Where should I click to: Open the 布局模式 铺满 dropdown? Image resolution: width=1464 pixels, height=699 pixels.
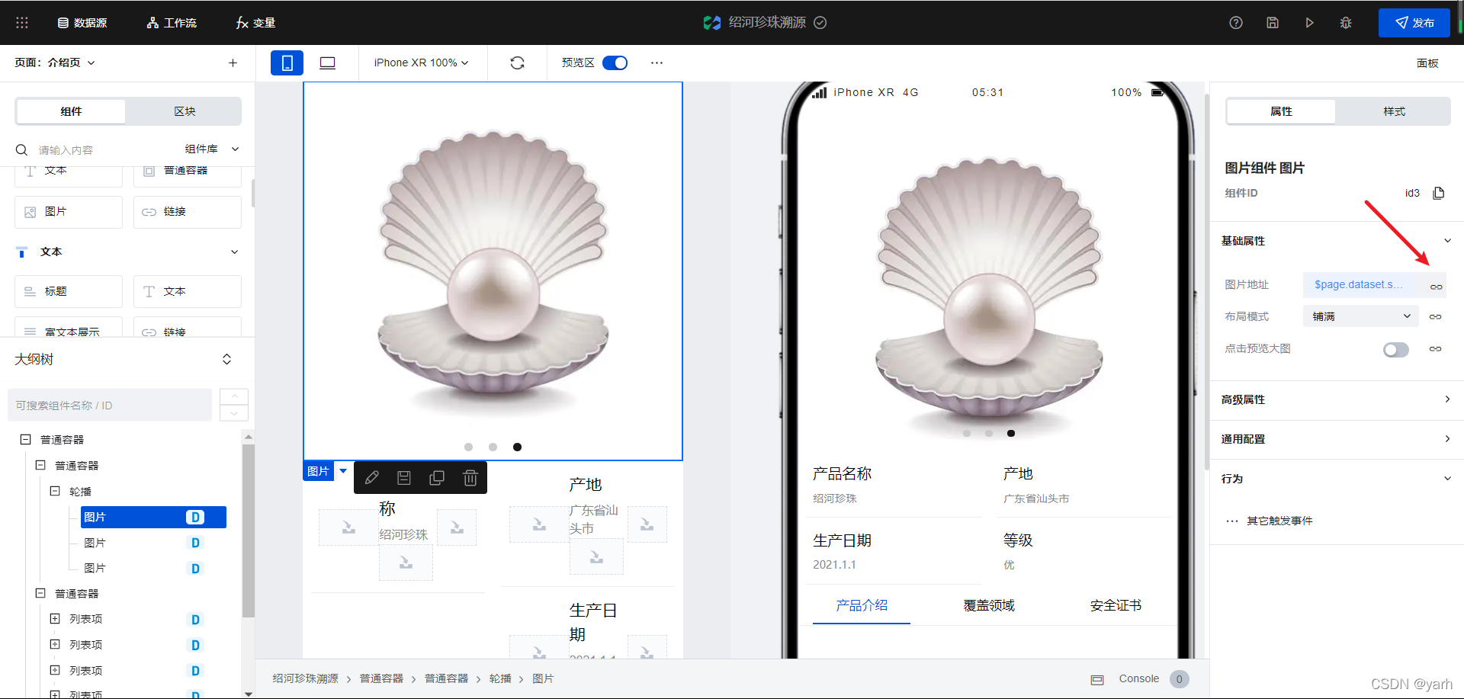click(1361, 316)
